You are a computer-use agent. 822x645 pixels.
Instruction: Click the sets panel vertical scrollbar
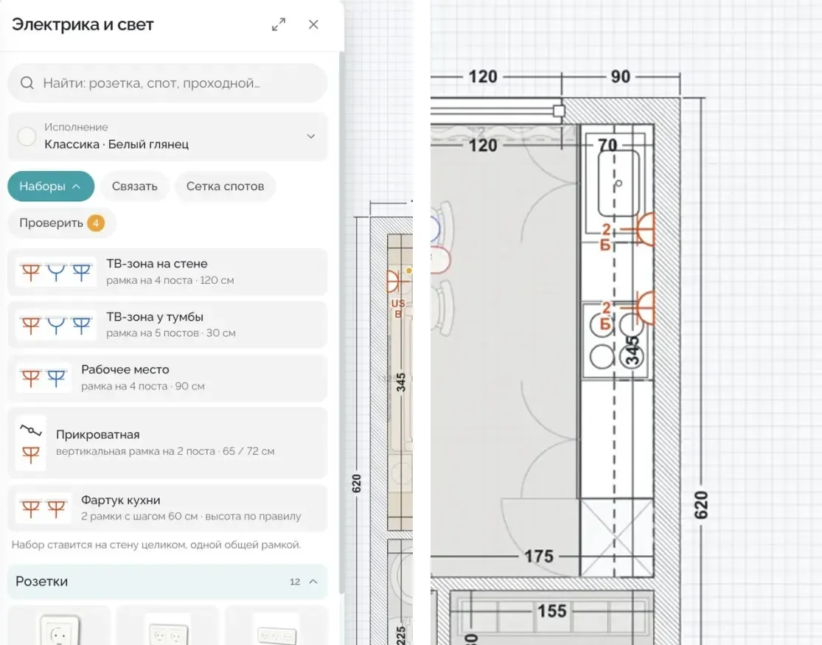342,323
